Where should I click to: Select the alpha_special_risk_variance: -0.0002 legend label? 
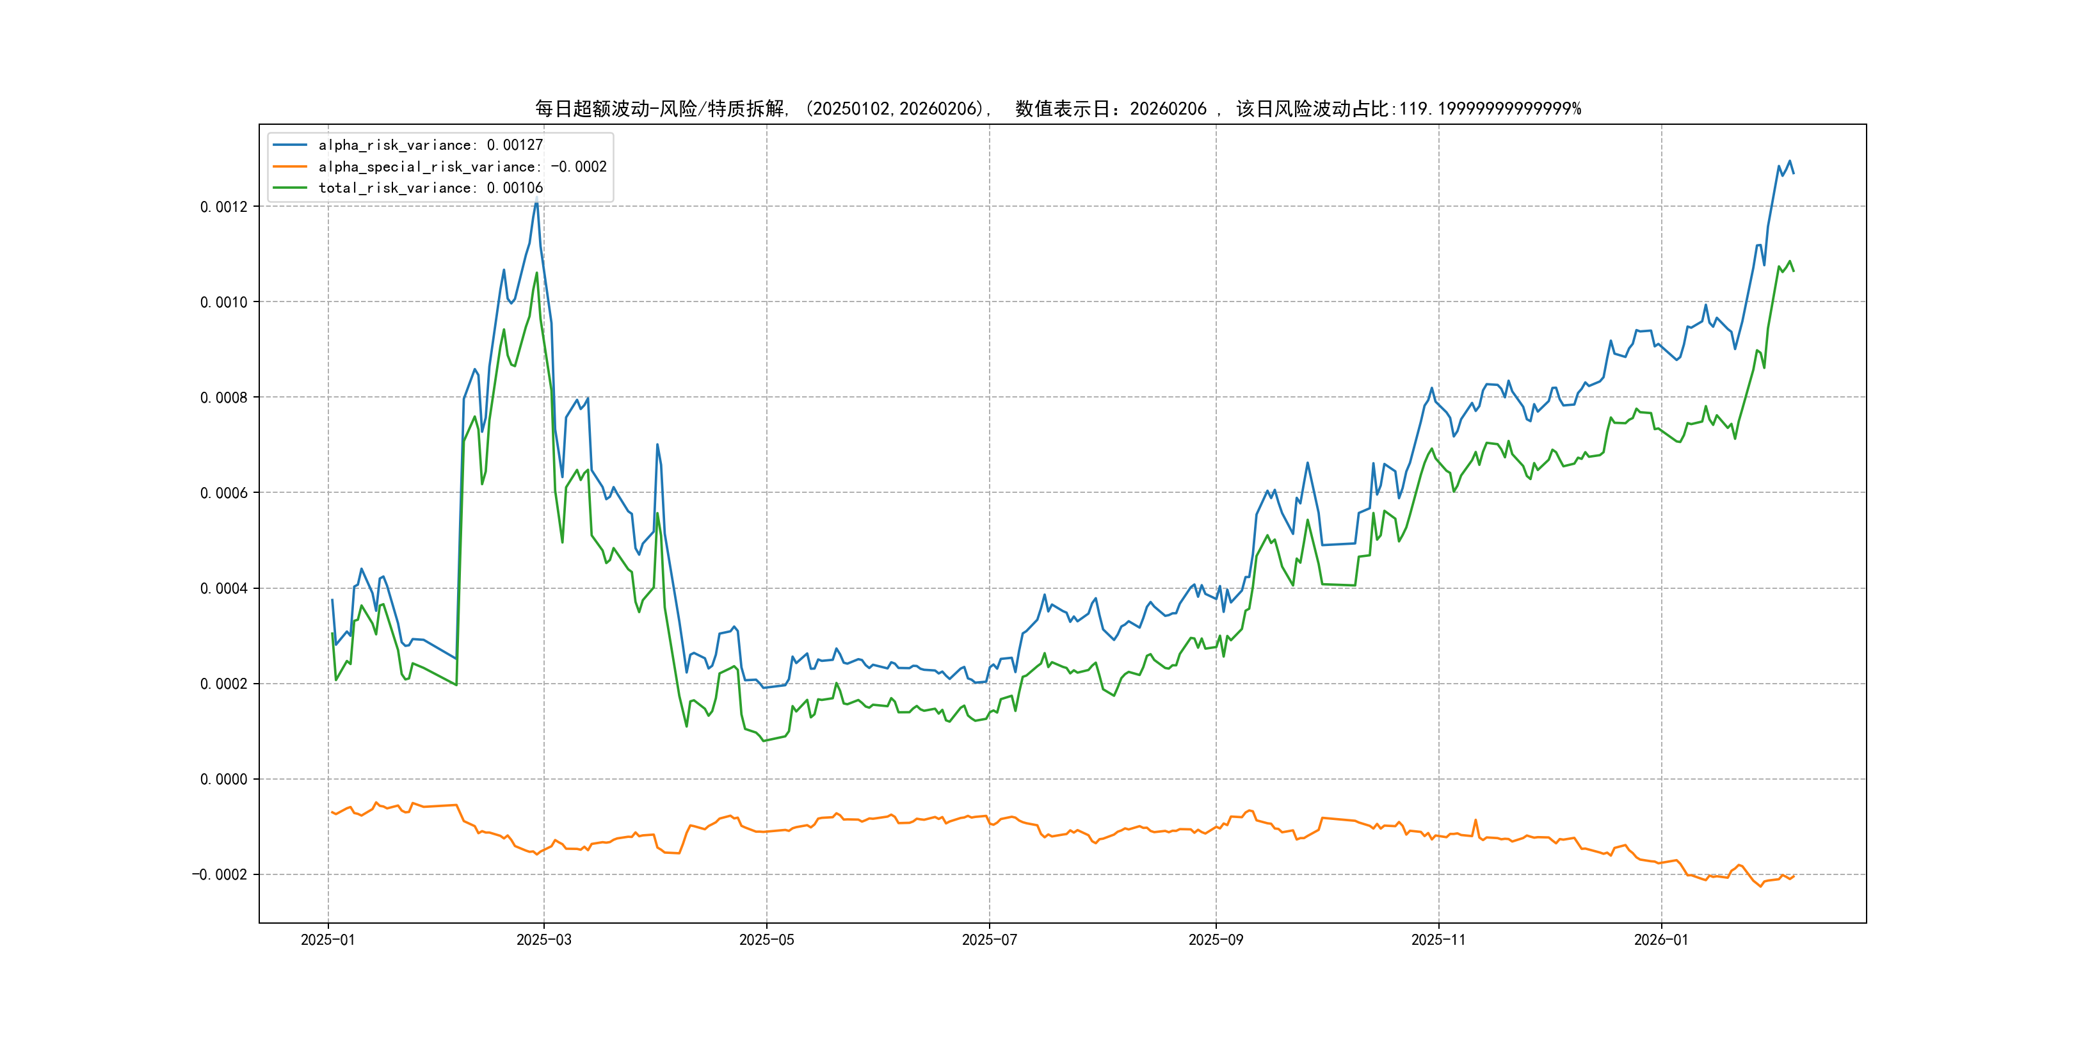pos(462,166)
